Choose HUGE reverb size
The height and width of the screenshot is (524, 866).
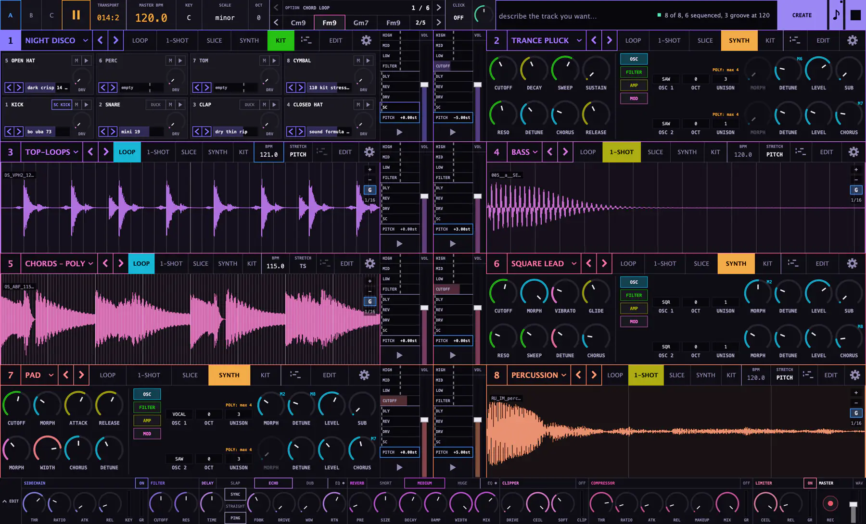pos(462,483)
